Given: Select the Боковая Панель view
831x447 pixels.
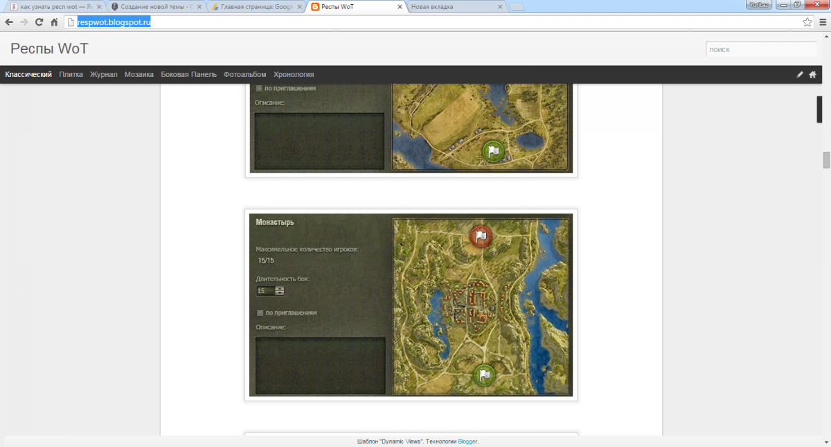Looking at the screenshot, I should (188, 74).
